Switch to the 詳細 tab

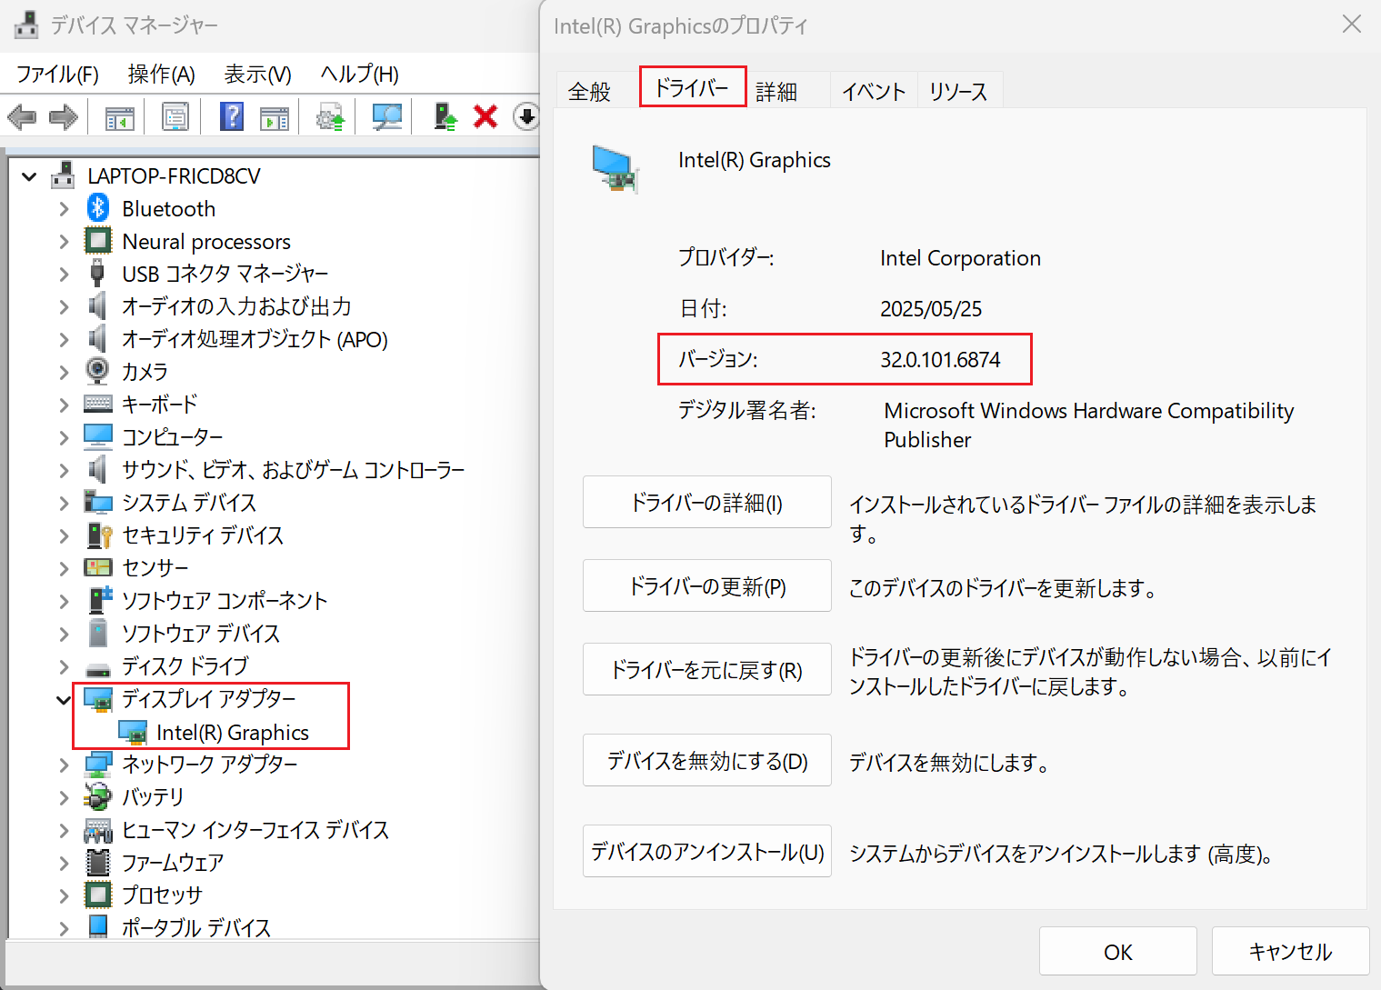point(776,91)
